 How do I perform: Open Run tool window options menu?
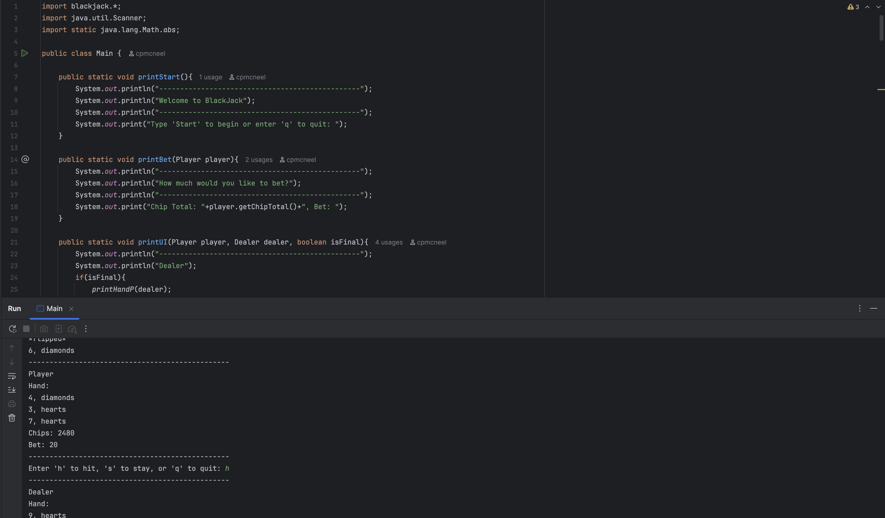click(859, 309)
